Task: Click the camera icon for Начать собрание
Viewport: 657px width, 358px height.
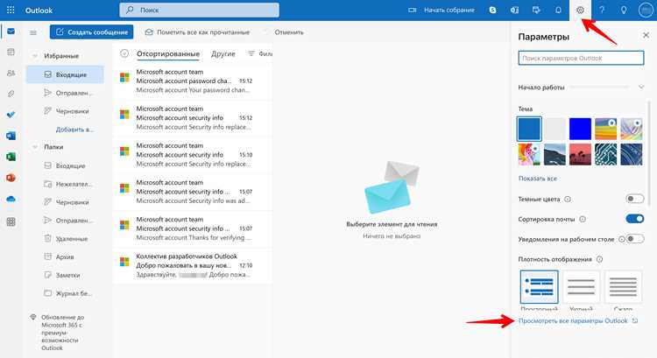Action: tap(413, 10)
